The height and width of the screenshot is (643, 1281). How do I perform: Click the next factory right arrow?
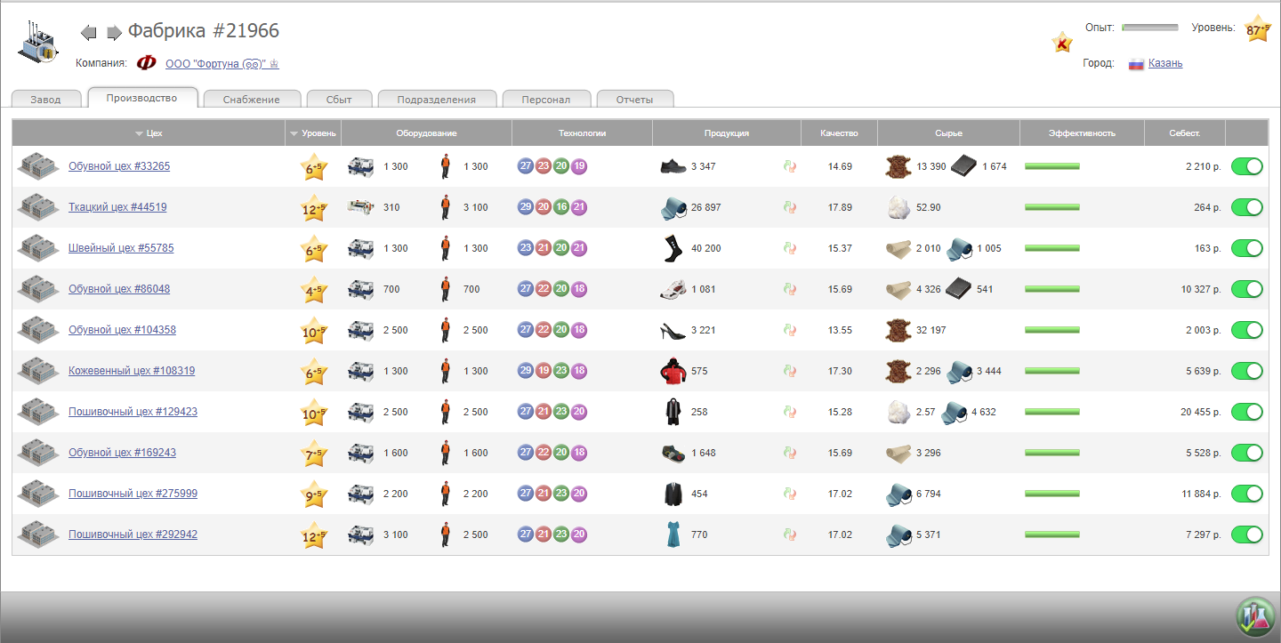[114, 33]
